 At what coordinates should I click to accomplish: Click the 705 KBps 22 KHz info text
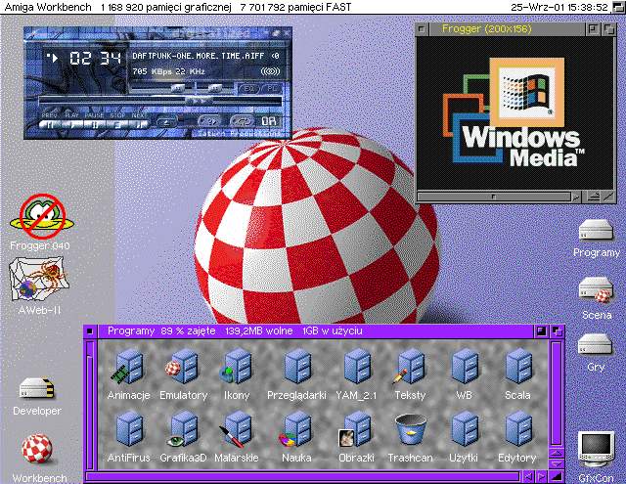coord(168,71)
